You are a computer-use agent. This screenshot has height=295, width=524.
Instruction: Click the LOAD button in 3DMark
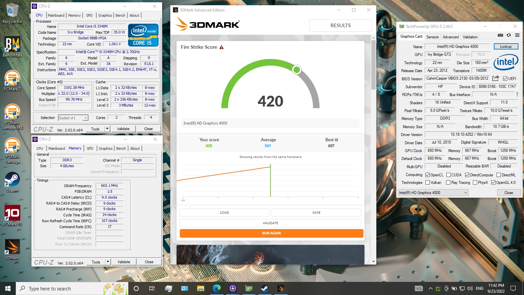pyautogui.click(x=225, y=212)
